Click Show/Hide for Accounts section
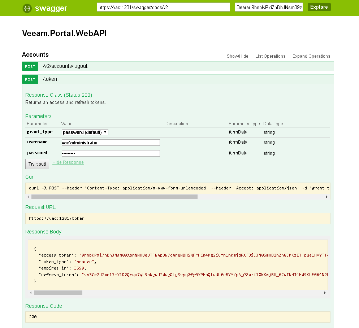 [x=237, y=56]
